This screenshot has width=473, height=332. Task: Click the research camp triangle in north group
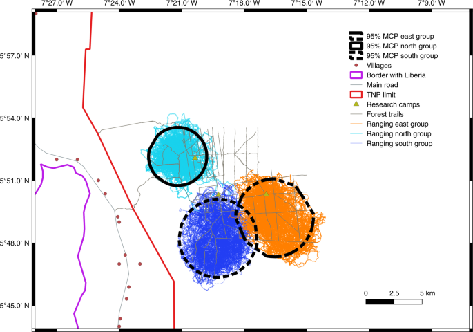click(x=195, y=158)
